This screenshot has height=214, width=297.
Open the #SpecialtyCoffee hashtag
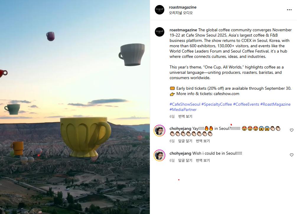click(217, 104)
